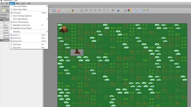
Task: Uncheck Show Grid option
Action: pos(11,13)
